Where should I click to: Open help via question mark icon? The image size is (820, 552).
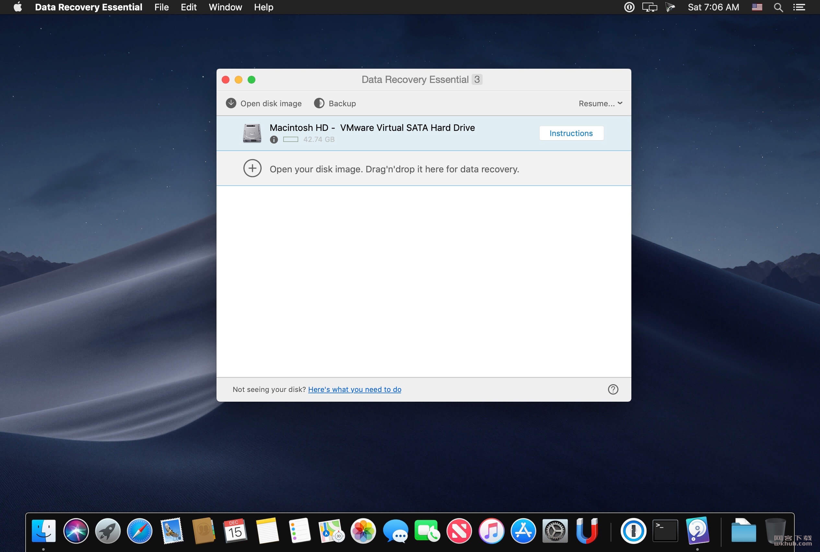point(613,389)
